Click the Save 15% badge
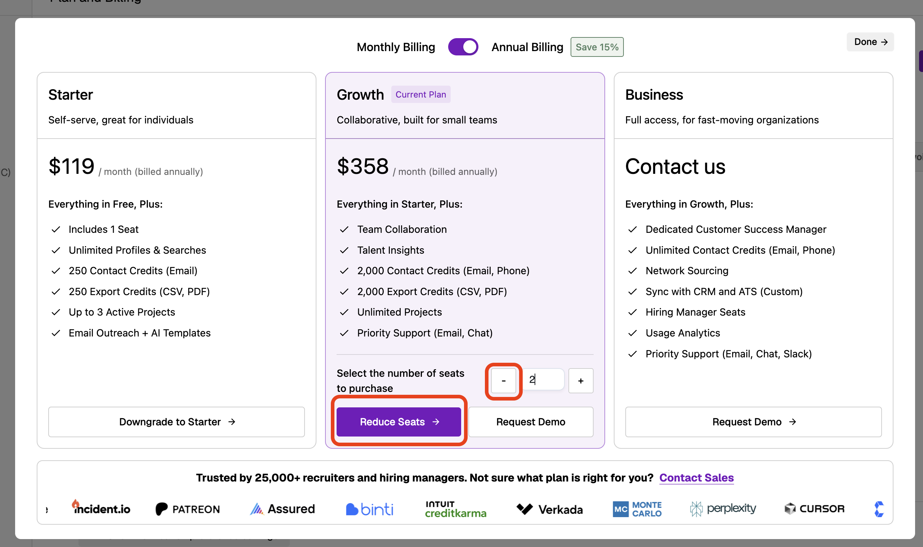This screenshot has height=547, width=923. 597,47
